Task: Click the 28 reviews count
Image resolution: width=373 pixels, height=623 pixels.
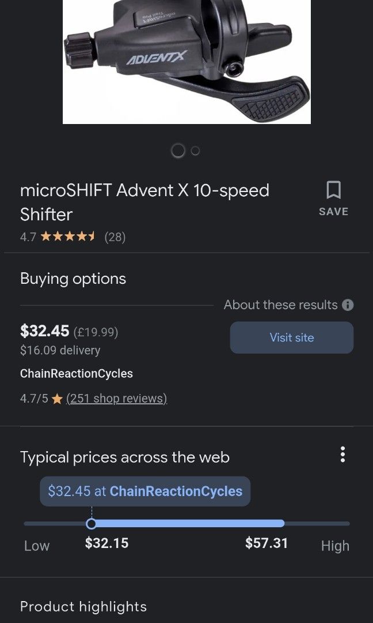Action: click(115, 237)
